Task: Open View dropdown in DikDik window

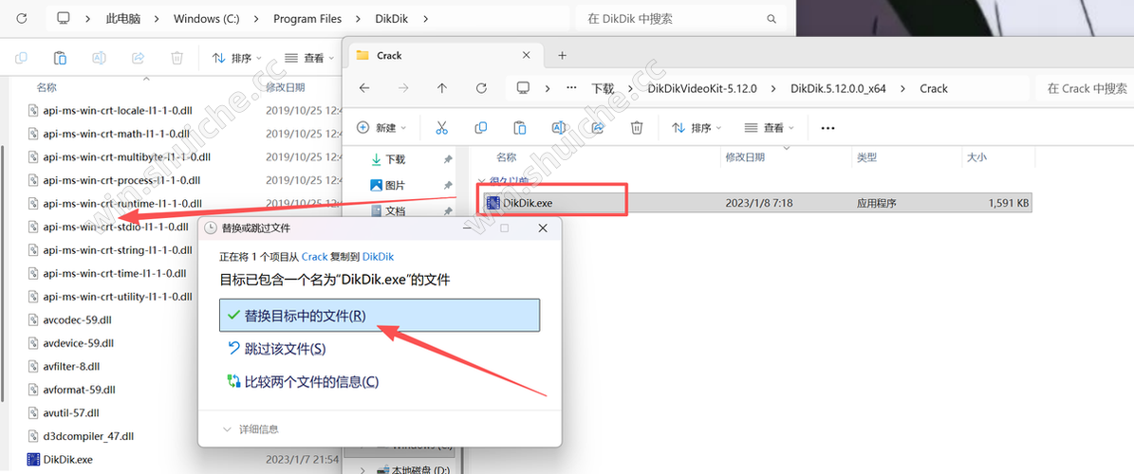Action: point(309,58)
